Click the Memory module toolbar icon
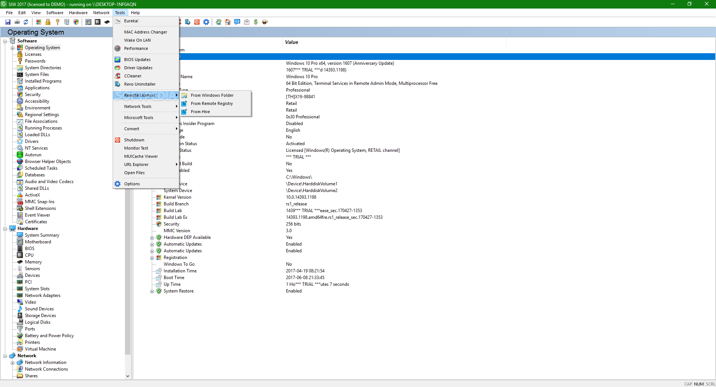Viewport: 716px width, 387px height. point(107,22)
